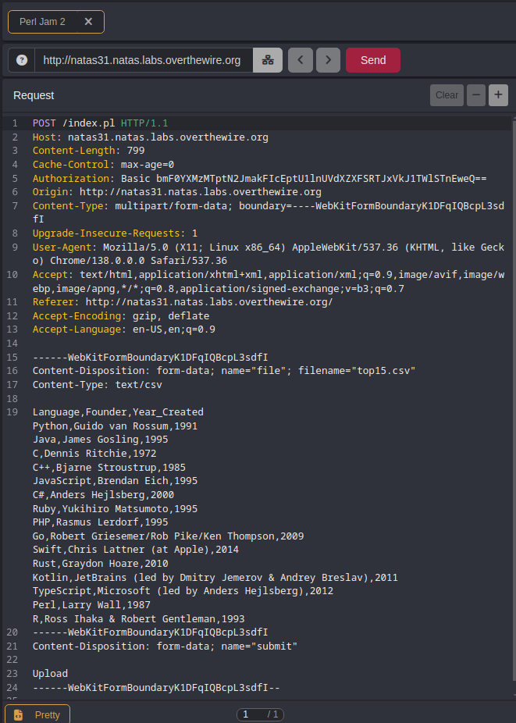516x723 pixels.
Task: Send the request
Action: [x=372, y=60]
